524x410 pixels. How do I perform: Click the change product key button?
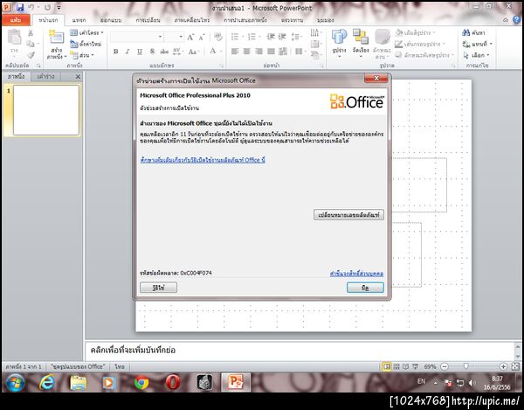pos(348,215)
